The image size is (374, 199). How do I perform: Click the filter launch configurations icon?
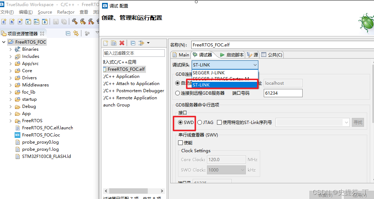click(141, 43)
